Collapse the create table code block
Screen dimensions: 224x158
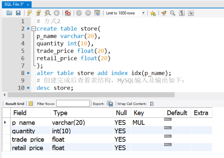34,29
